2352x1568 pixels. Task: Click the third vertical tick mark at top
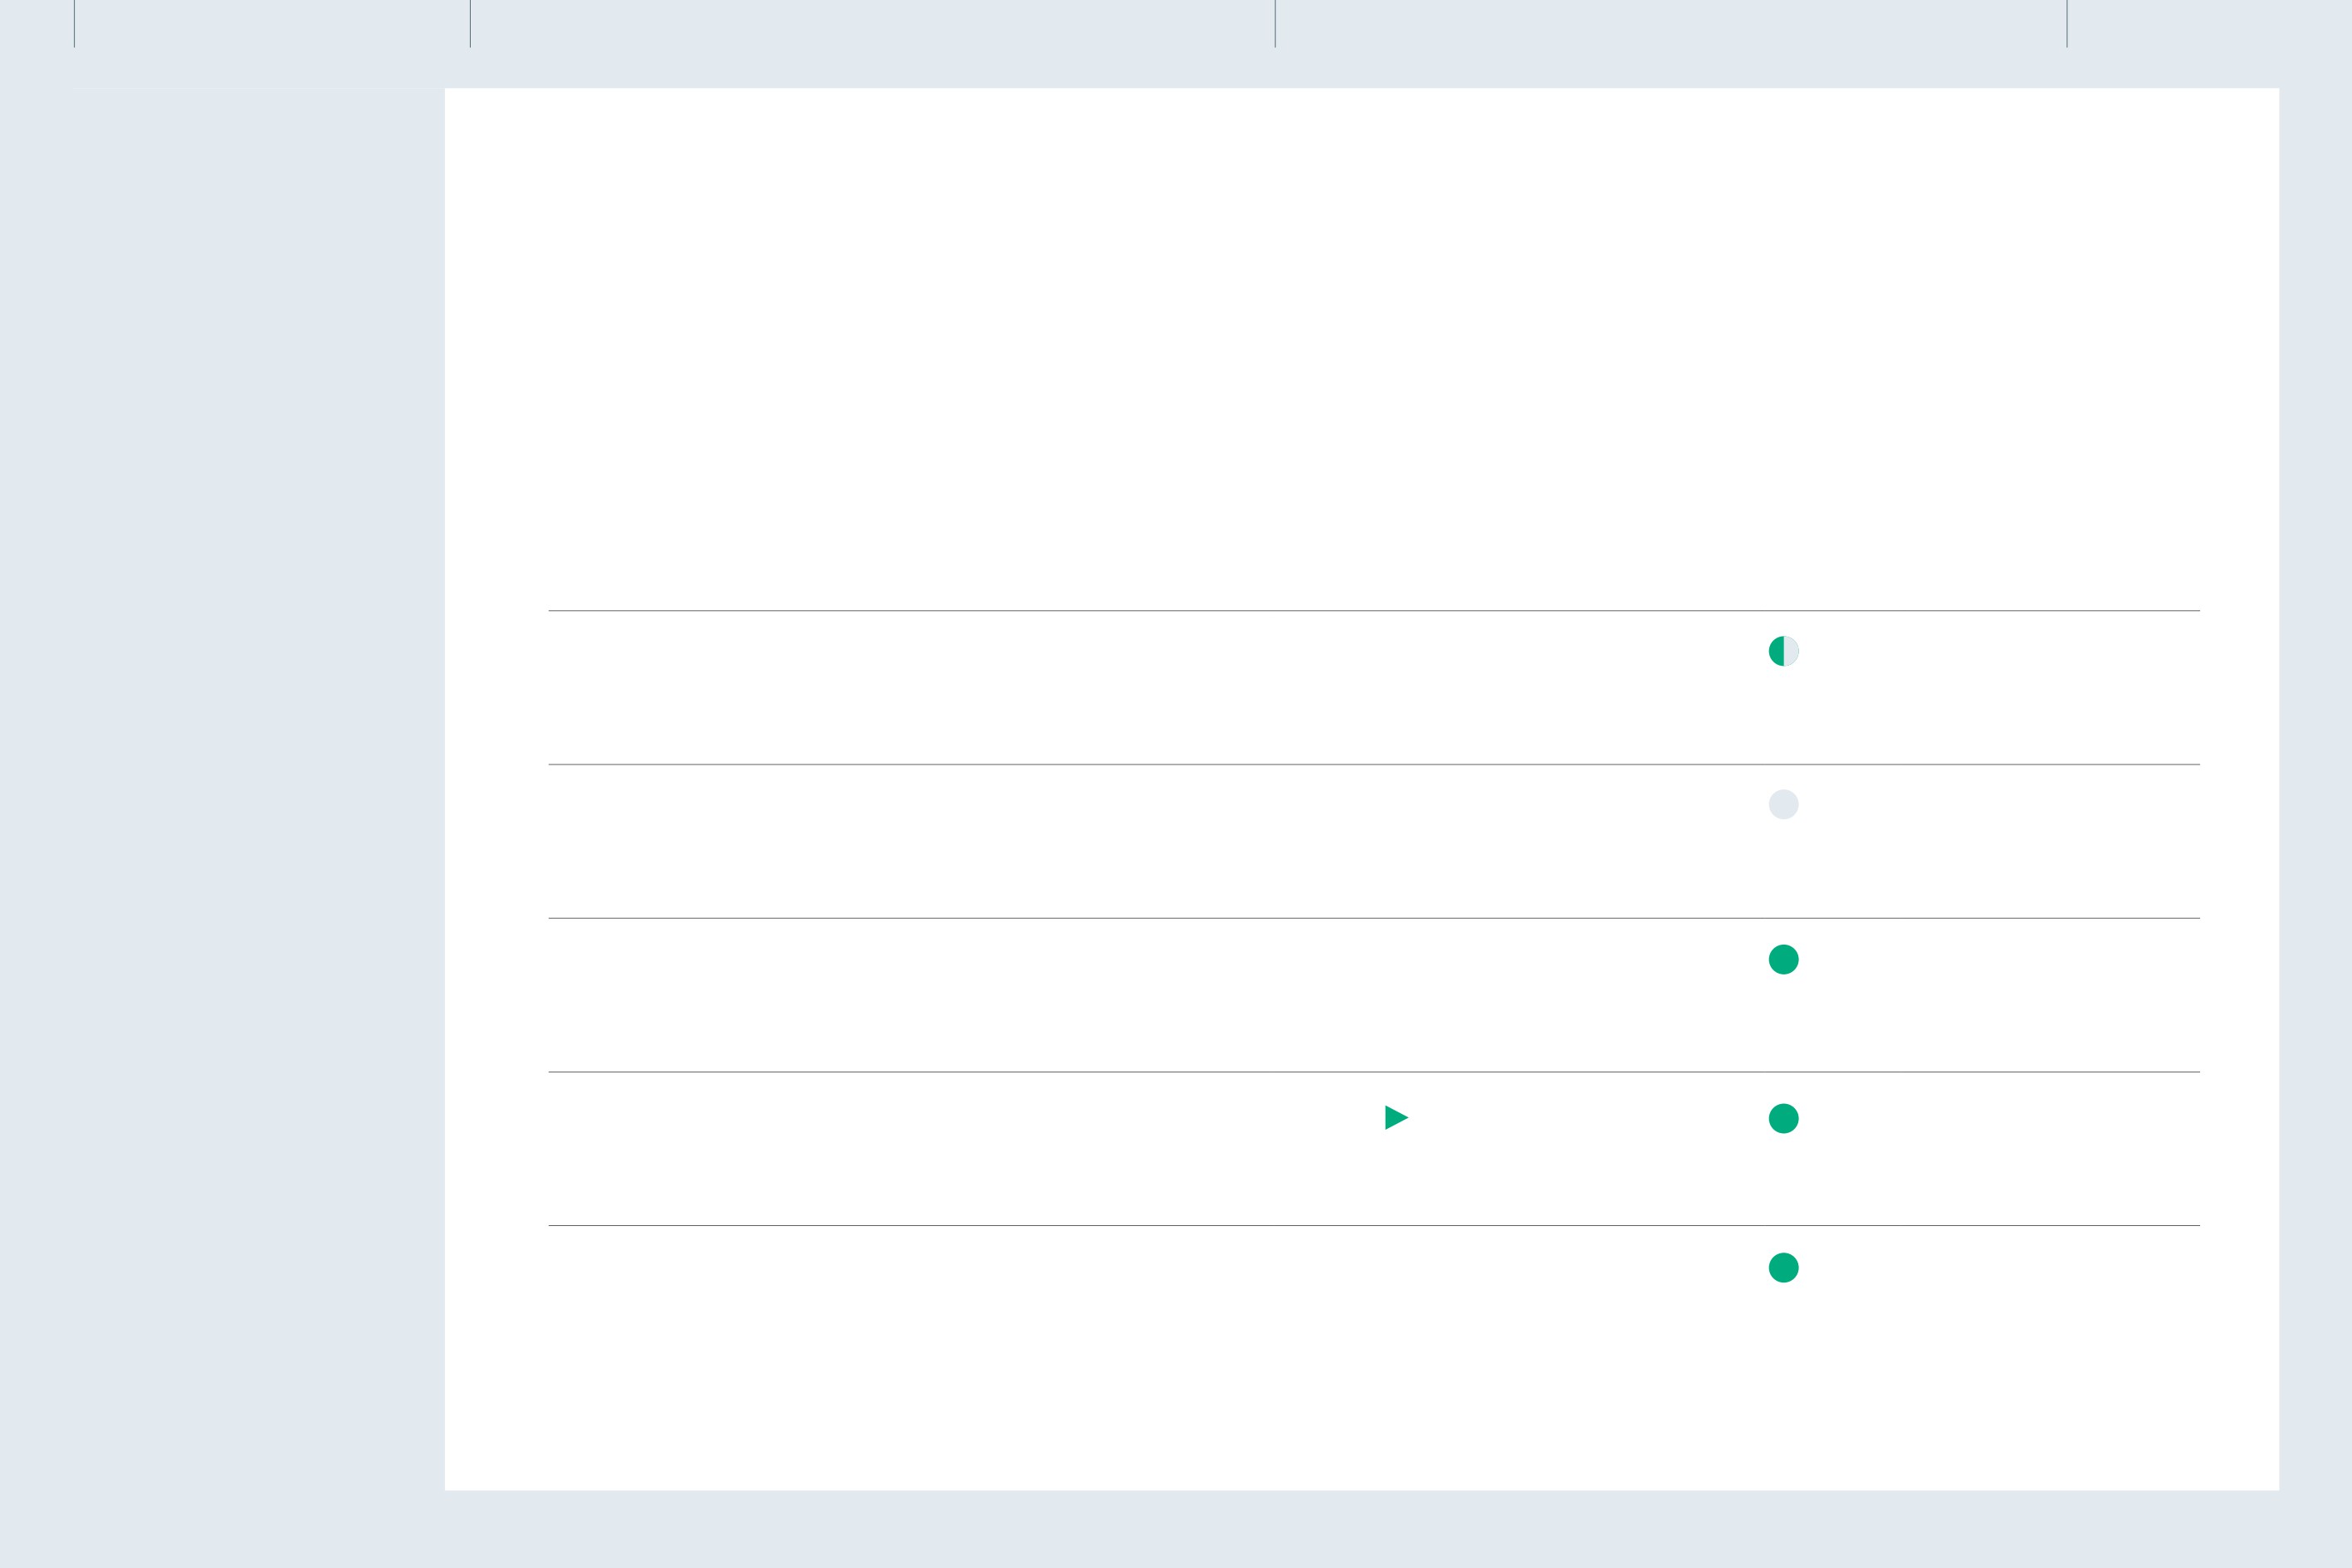click(1275, 23)
